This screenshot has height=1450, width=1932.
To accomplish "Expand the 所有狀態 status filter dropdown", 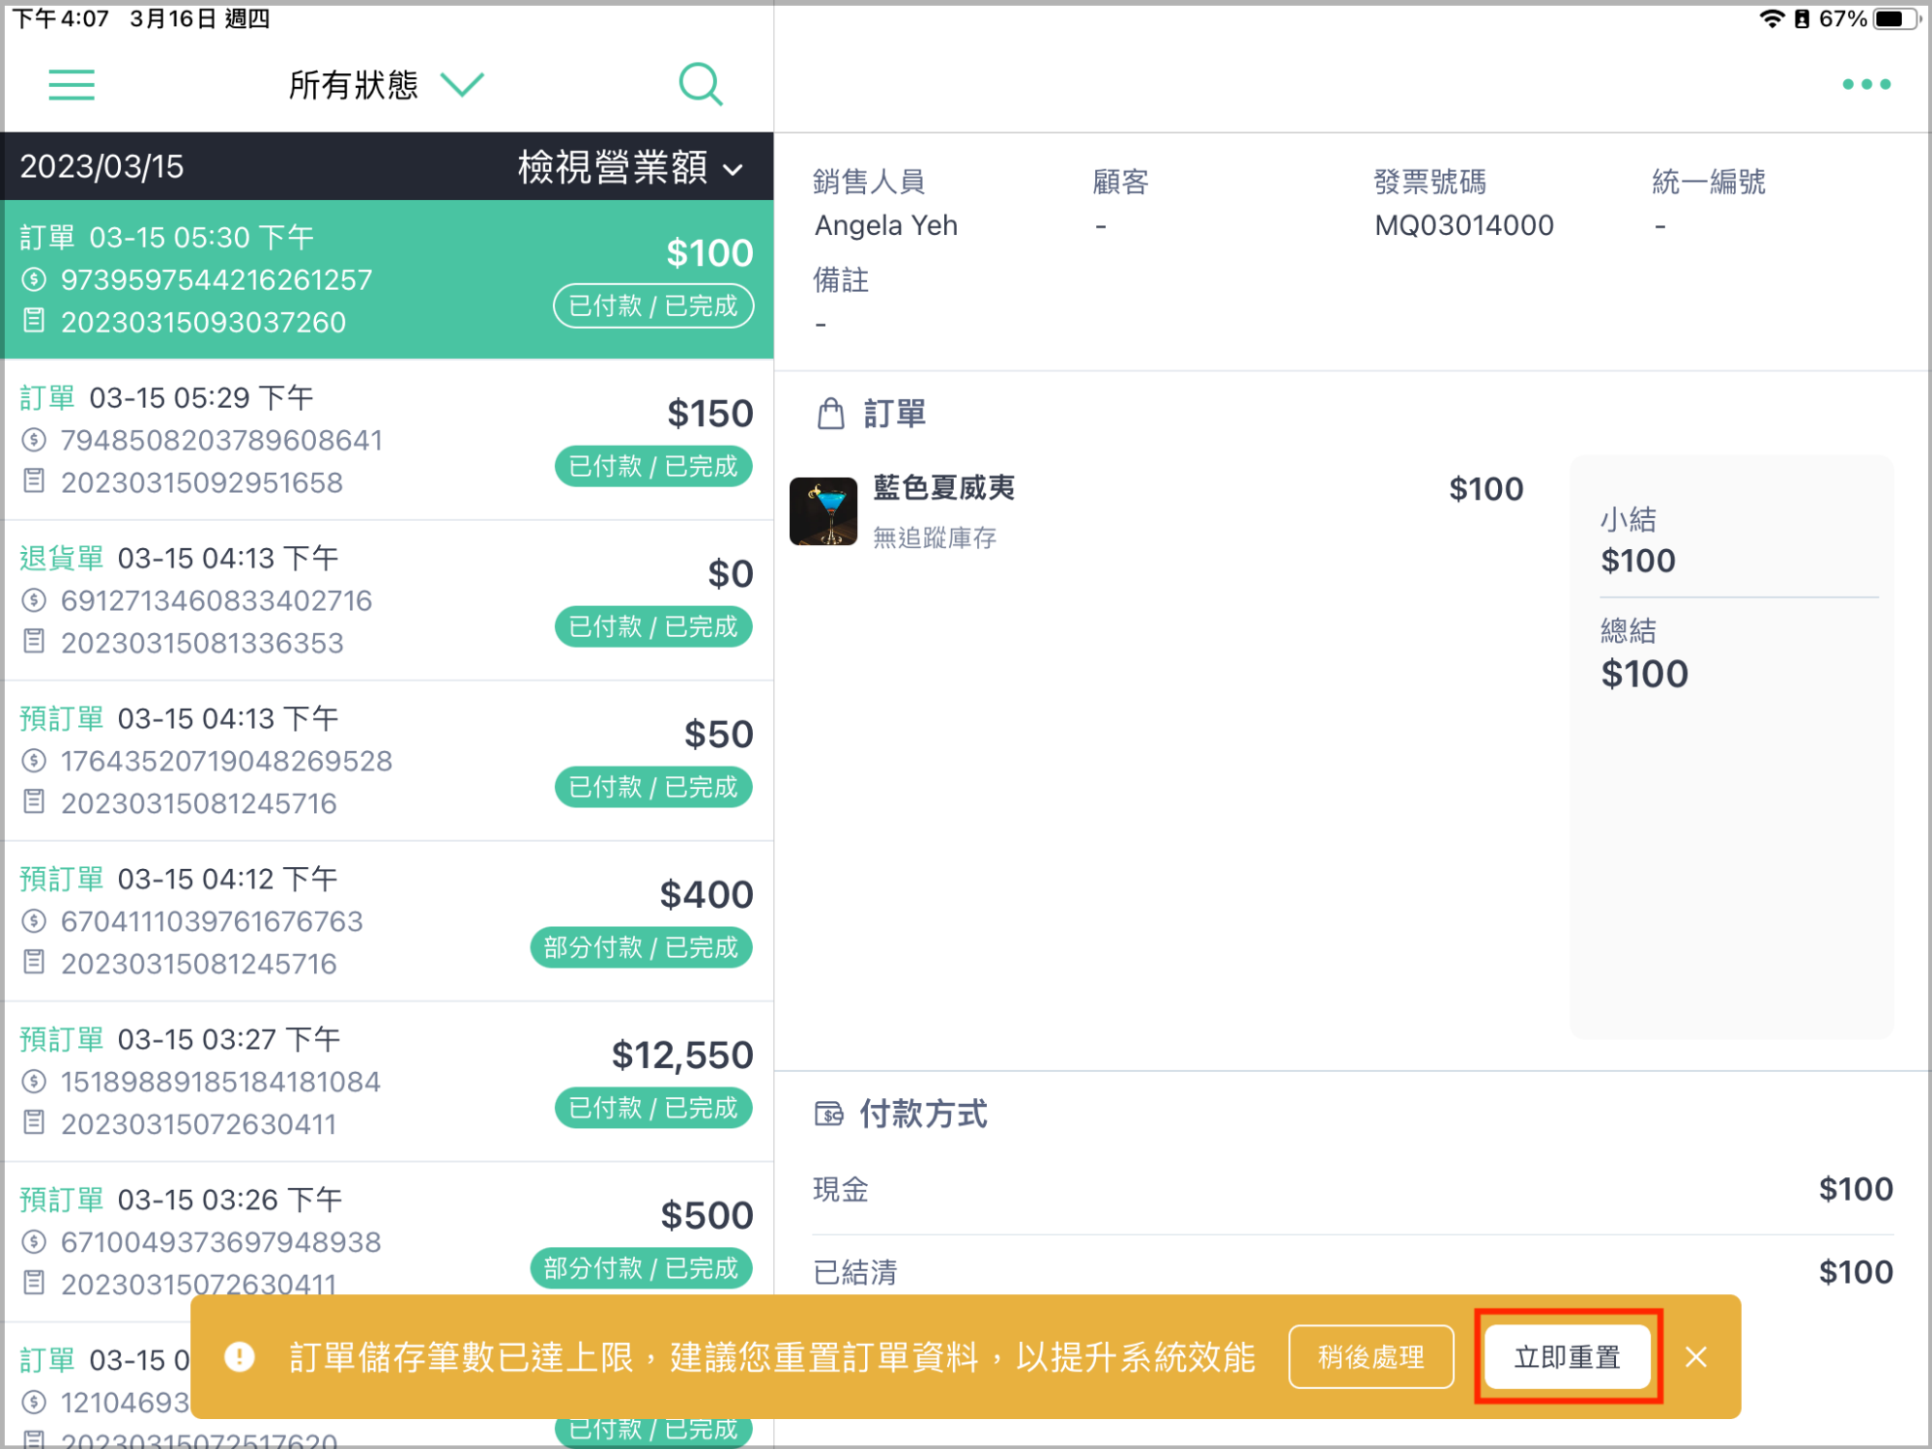I will [386, 85].
